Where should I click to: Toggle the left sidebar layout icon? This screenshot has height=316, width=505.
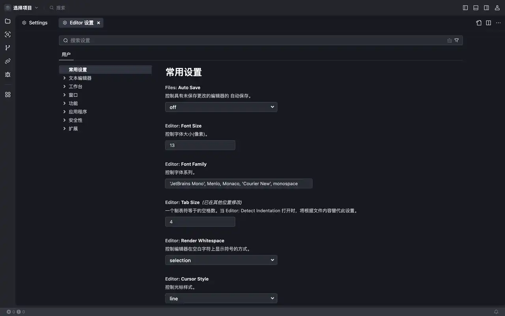465,8
